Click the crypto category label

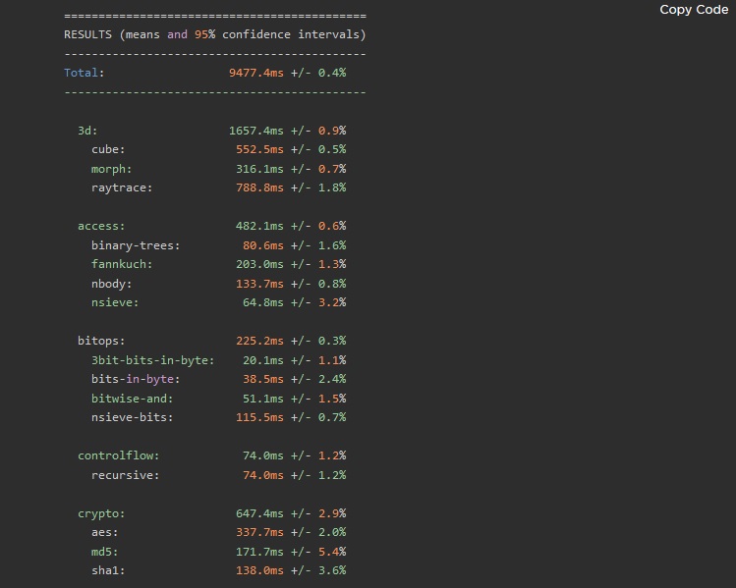click(101, 513)
